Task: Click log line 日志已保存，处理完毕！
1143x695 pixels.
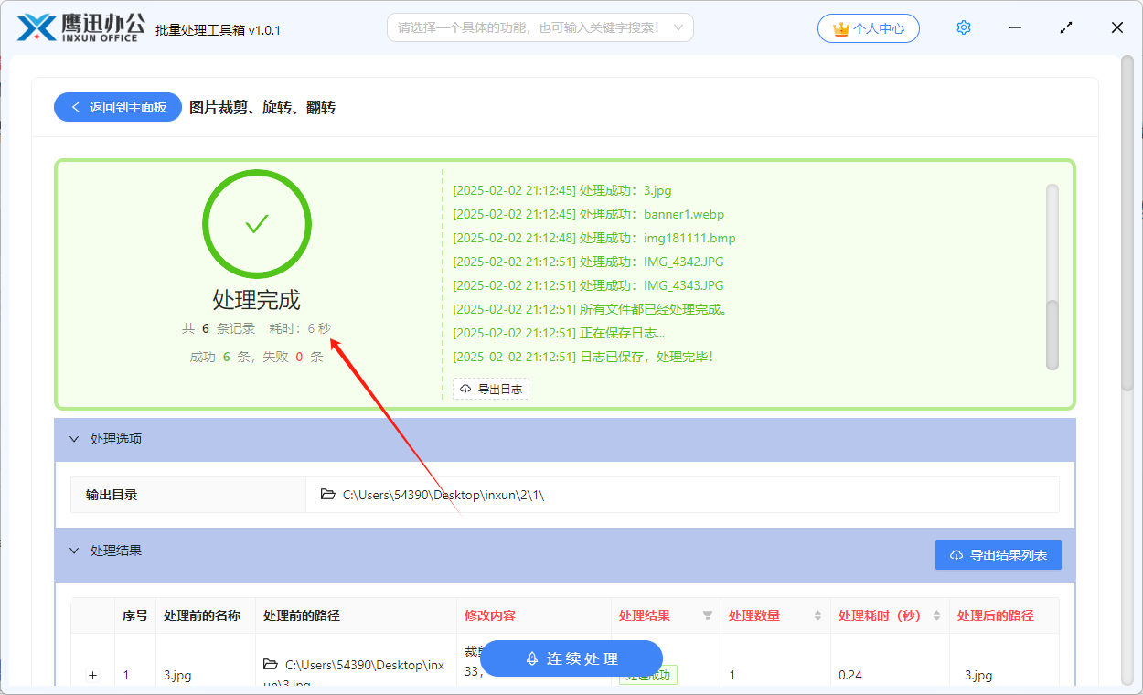Action: pos(582,357)
